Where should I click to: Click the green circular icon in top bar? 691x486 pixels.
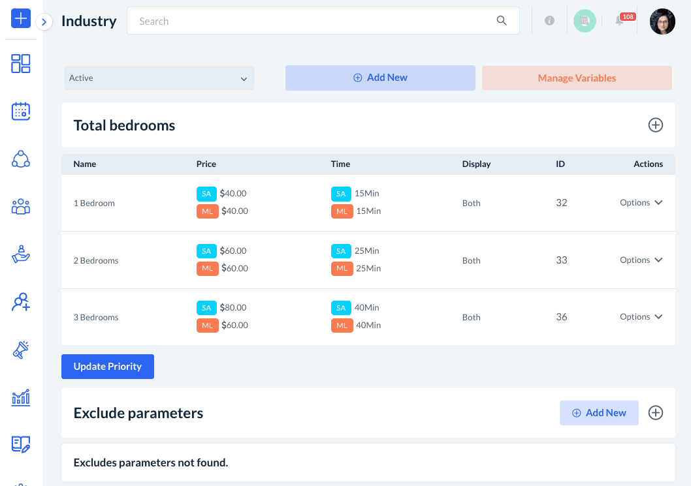pos(585,21)
